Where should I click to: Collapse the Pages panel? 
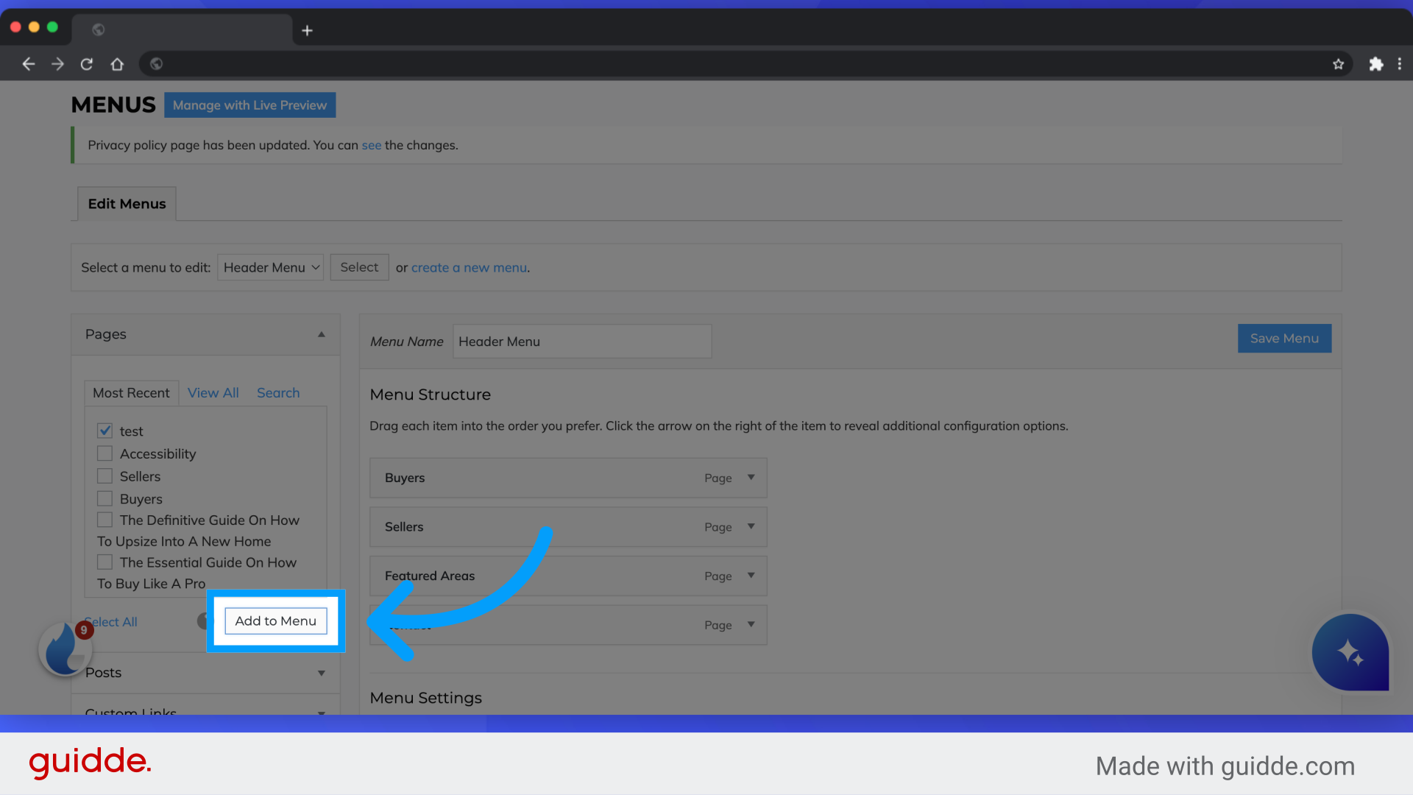point(321,333)
